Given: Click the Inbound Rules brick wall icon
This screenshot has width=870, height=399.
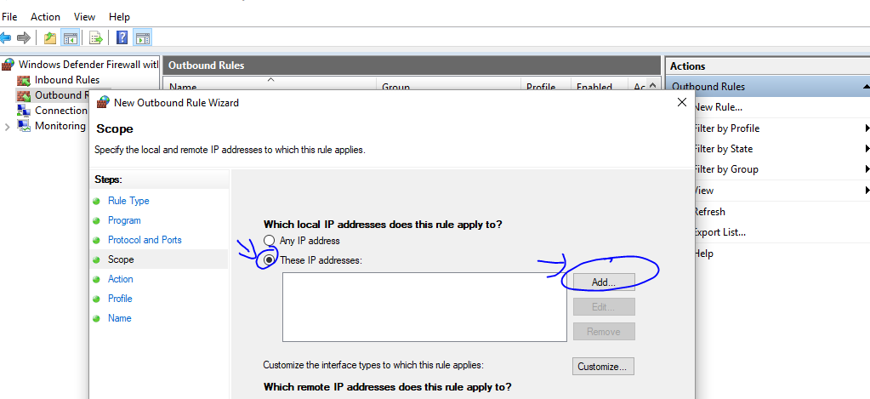Looking at the screenshot, I should [x=23, y=80].
